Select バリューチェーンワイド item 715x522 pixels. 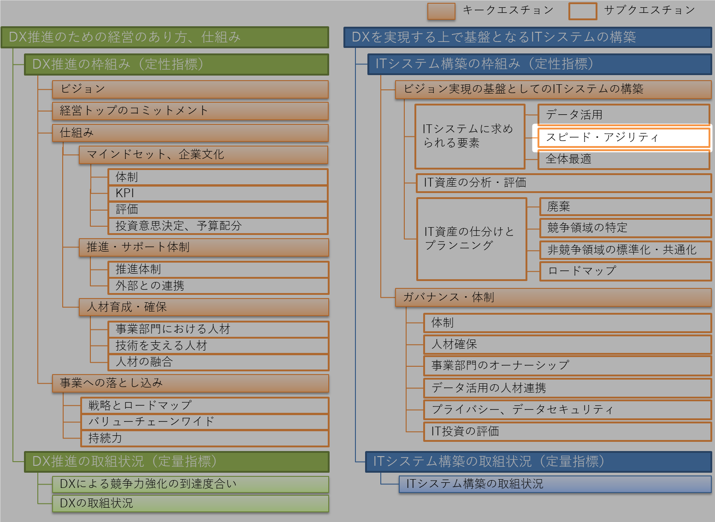[204, 421]
